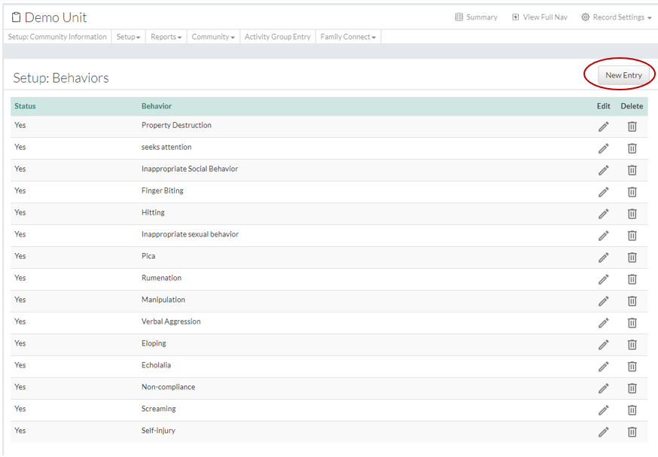The width and height of the screenshot is (658, 457).
Task: Go to Activity Group Entry tab
Action: coord(277,37)
